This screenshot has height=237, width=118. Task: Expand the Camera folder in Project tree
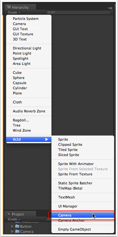tap(13, 232)
